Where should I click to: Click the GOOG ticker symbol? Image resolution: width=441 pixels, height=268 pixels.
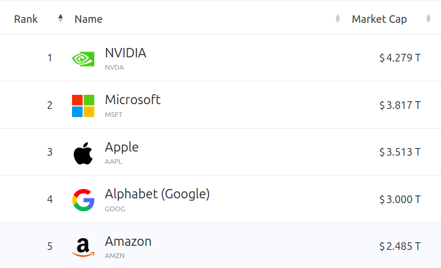pyautogui.click(x=115, y=208)
